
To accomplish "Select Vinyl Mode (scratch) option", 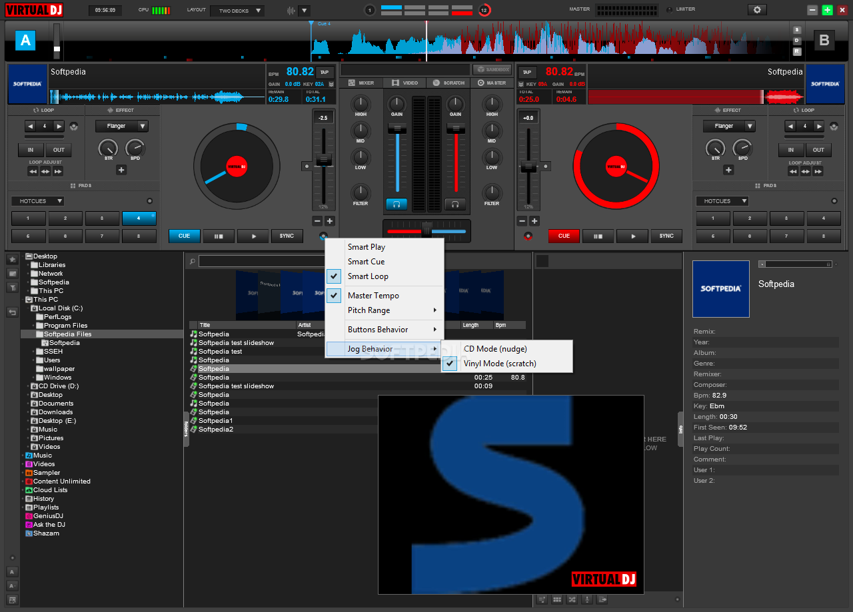I will 506,364.
